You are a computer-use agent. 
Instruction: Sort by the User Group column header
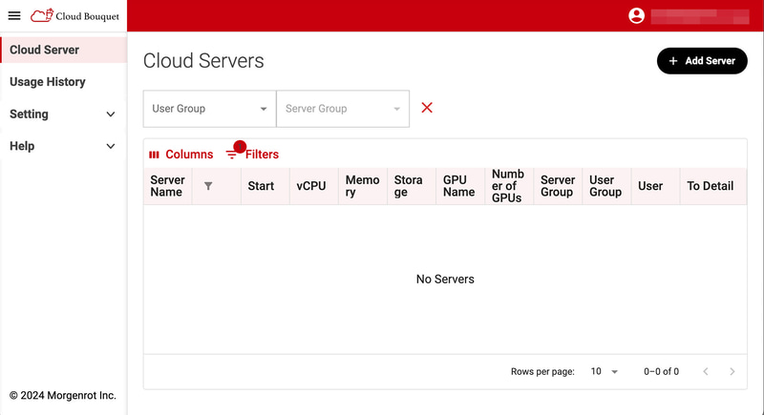coord(605,186)
